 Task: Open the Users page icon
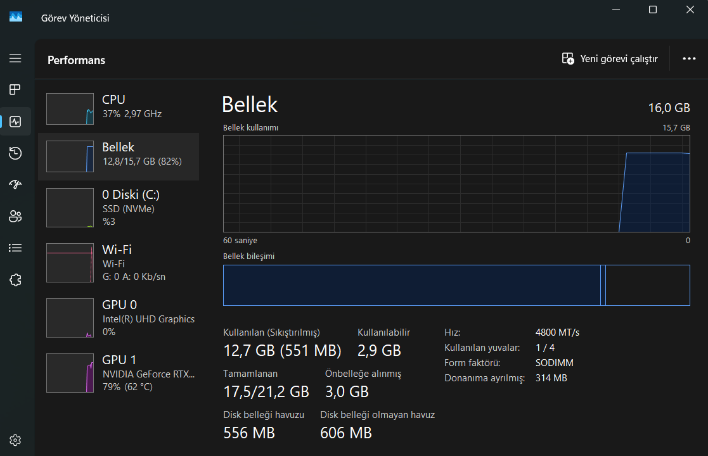pos(15,216)
